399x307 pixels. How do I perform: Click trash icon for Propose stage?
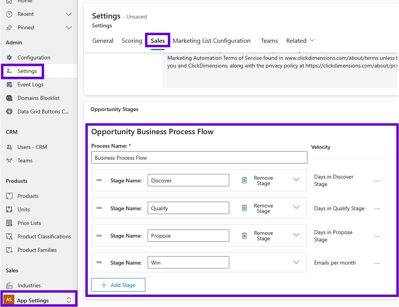244,236
